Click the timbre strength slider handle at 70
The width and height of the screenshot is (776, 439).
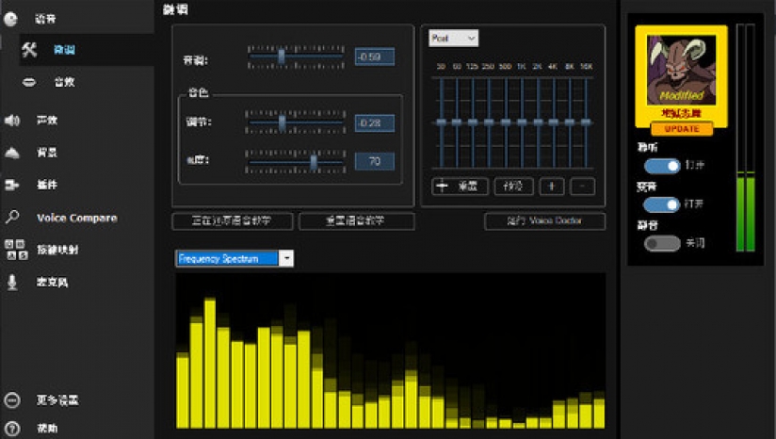[314, 162]
